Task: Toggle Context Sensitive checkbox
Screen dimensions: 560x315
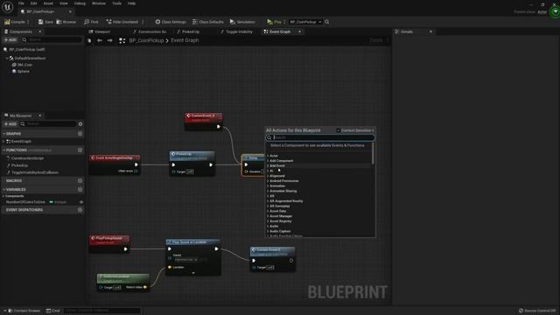Action: tap(339, 130)
